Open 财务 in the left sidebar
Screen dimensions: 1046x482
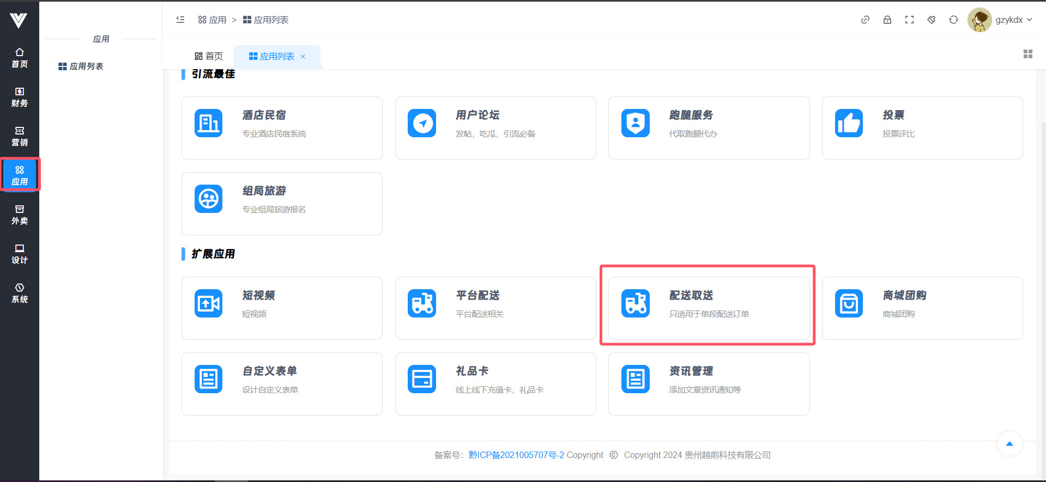tap(20, 97)
